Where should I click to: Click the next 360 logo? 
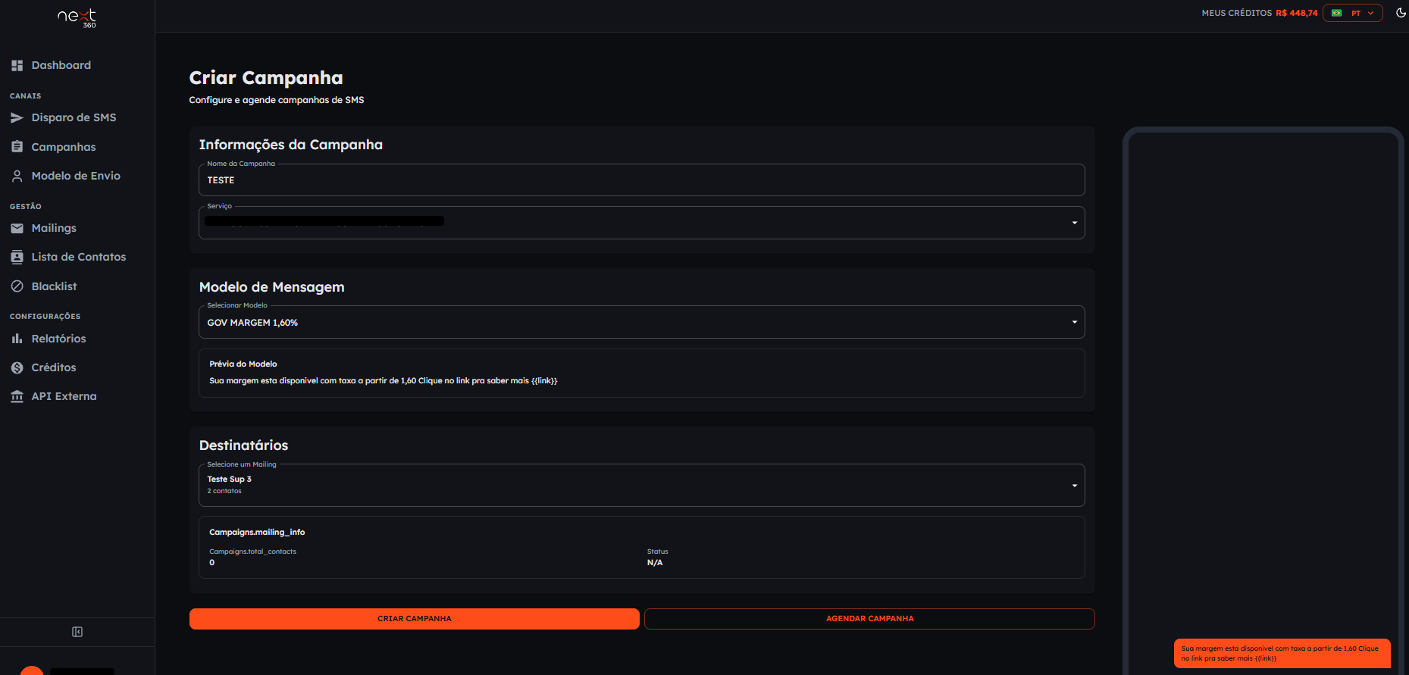(x=77, y=17)
